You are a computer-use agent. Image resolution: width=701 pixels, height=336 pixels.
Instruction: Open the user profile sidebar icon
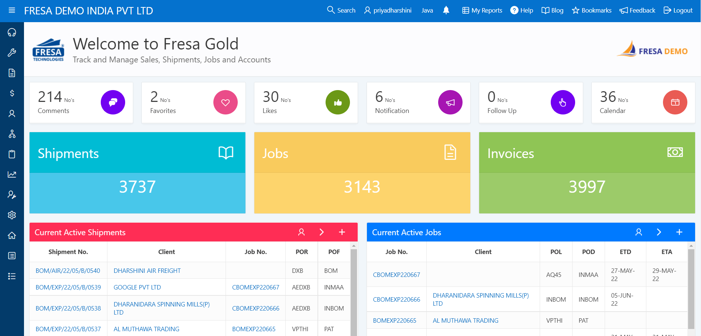[12, 113]
